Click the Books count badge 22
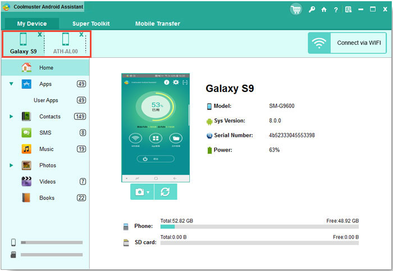This screenshot has height=271, width=393. (81, 198)
